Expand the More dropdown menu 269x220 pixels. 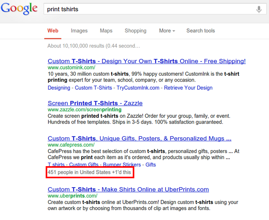point(167,31)
